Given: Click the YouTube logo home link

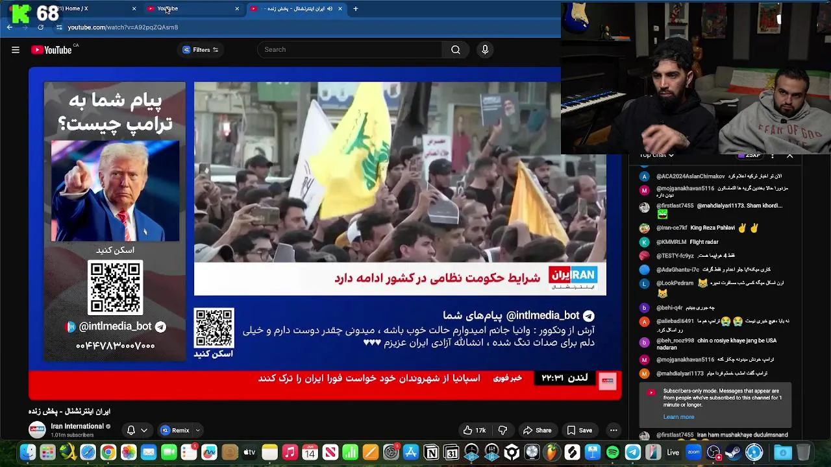Looking at the screenshot, I should pyautogui.click(x=51, y=50).
